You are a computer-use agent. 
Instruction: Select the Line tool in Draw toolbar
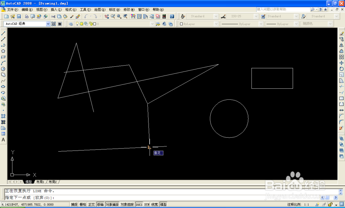[x=3, y=34]
